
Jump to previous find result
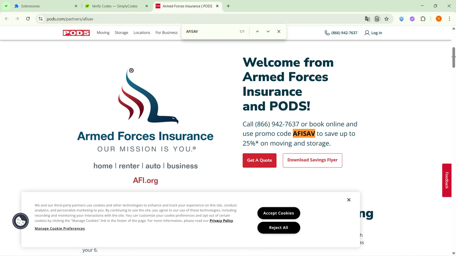tap(257, 32)
